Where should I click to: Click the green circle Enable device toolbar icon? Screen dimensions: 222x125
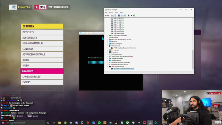click(134, 16)
